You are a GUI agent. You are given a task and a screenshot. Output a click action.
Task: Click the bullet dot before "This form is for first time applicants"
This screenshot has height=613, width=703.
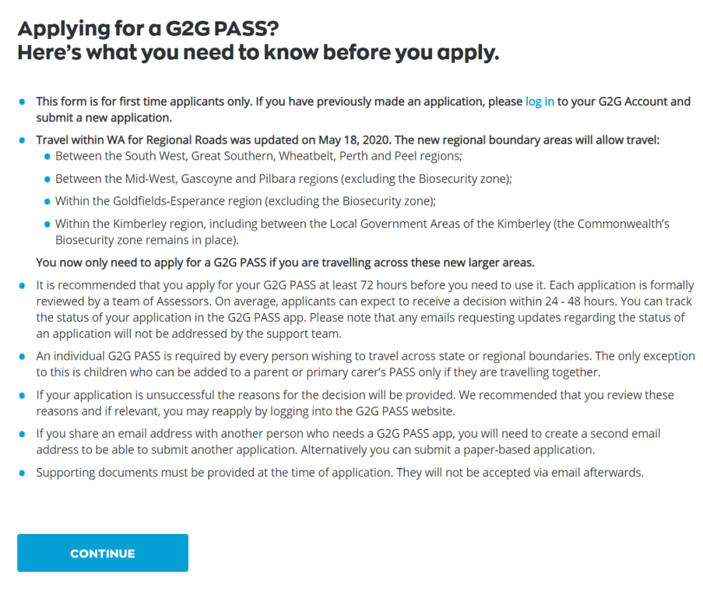(22, 102)
